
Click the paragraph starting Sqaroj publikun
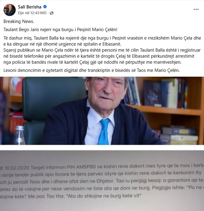click(x=102, y=56)
